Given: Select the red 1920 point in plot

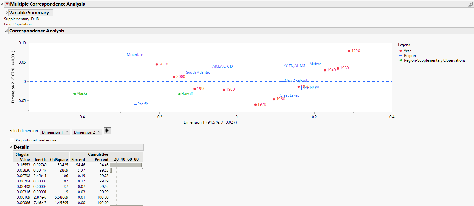Looking at the screenshot, I should [x=349, y=51].
